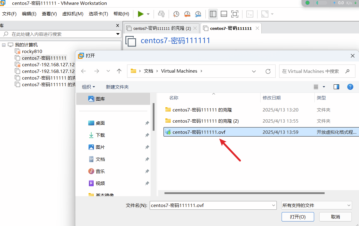Image resolution: width=359 pixels, height=226 pixels.
Task: Select the centos7-密码111111.ovf file
Action: (x=261, y=132)
